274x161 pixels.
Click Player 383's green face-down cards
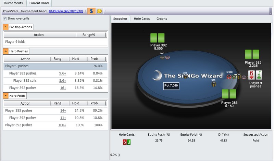coord(229,94)
